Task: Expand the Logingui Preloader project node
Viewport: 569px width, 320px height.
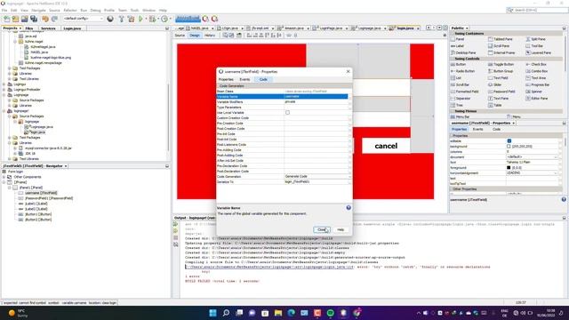Action: (4, 89)
